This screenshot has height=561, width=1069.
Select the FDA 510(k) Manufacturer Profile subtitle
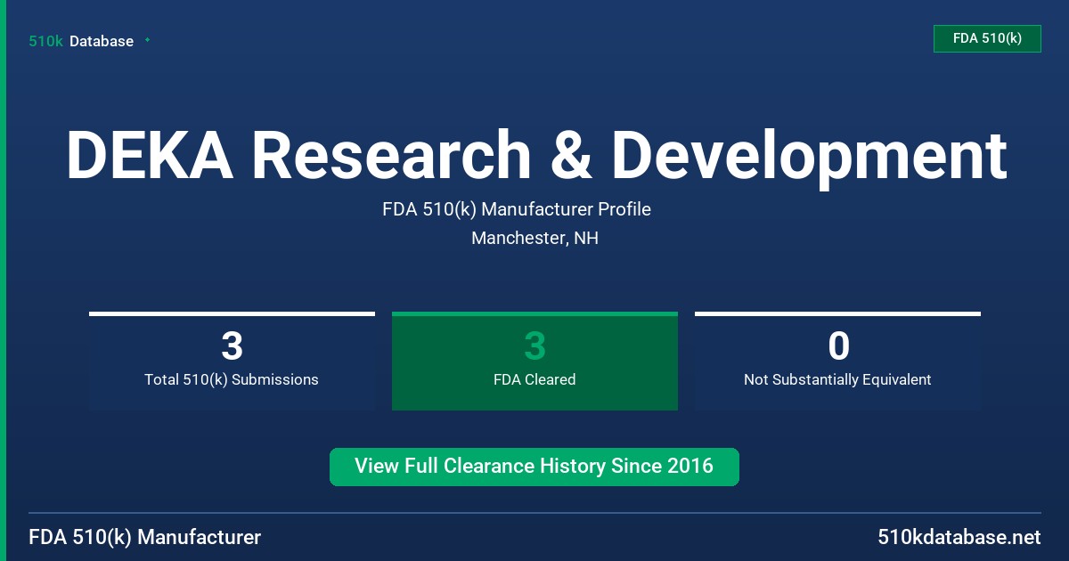point(517,209)
